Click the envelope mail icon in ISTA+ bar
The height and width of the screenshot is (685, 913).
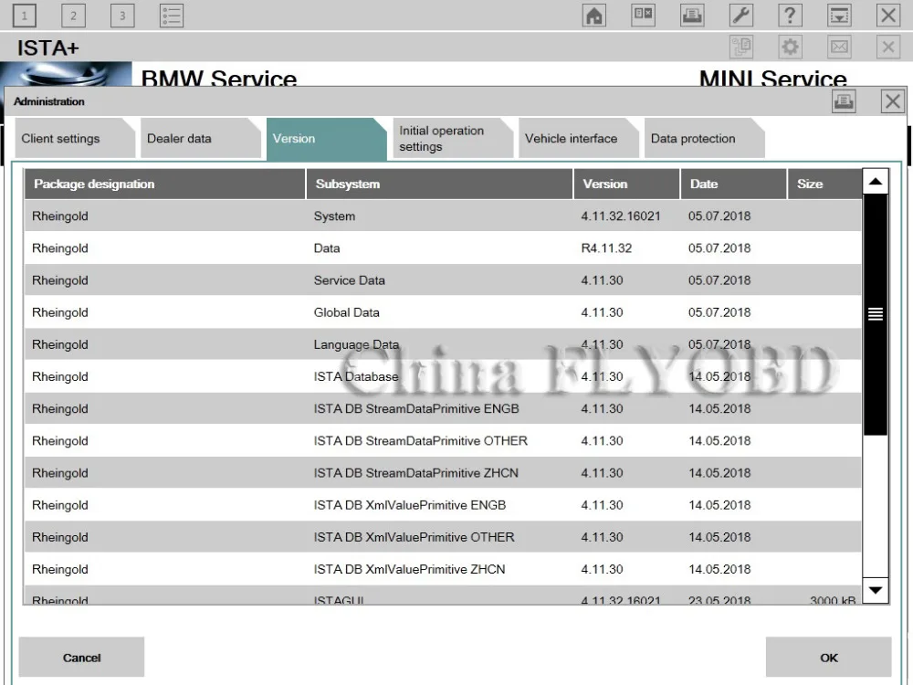pyautogui.click(x=839, y=47)
